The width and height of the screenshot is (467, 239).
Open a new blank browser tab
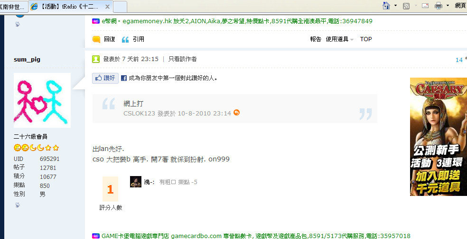coord(120,7)
